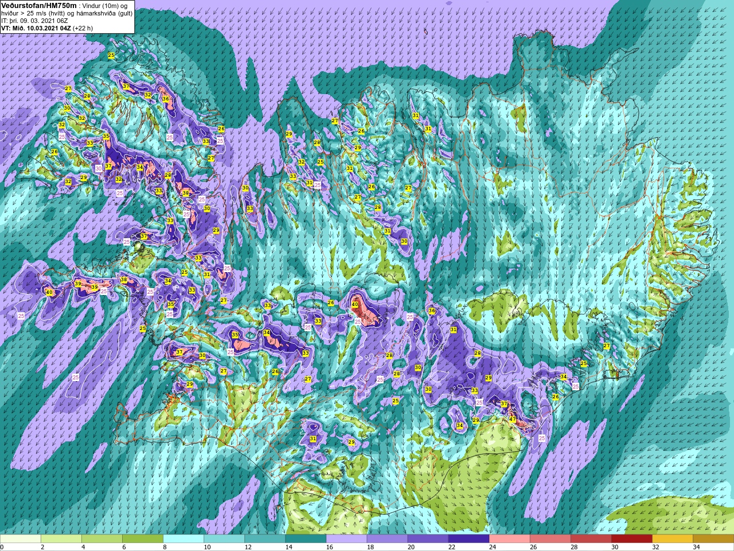The height and width of the screenshot is (551, 734).
Task: Select the 'VT: Mið. 10.03.2021 04Z' line
Action: [47, 28]
